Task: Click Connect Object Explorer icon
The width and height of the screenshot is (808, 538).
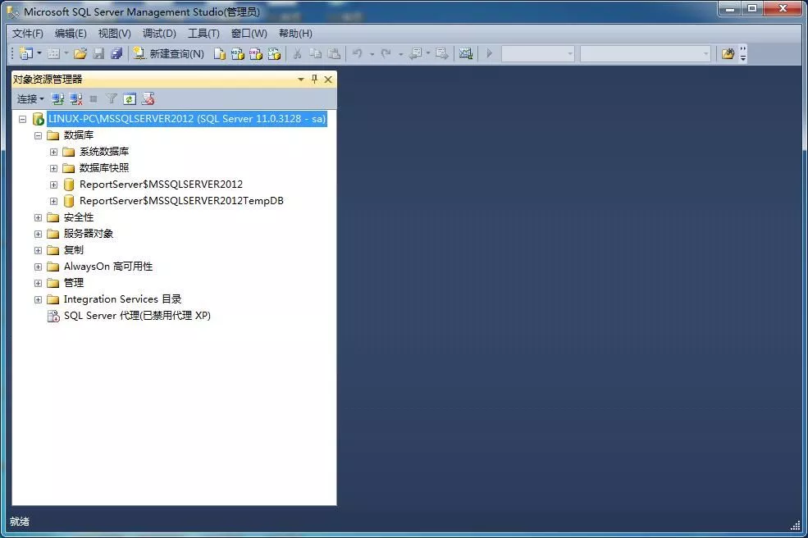Action: tap(57, 99)
